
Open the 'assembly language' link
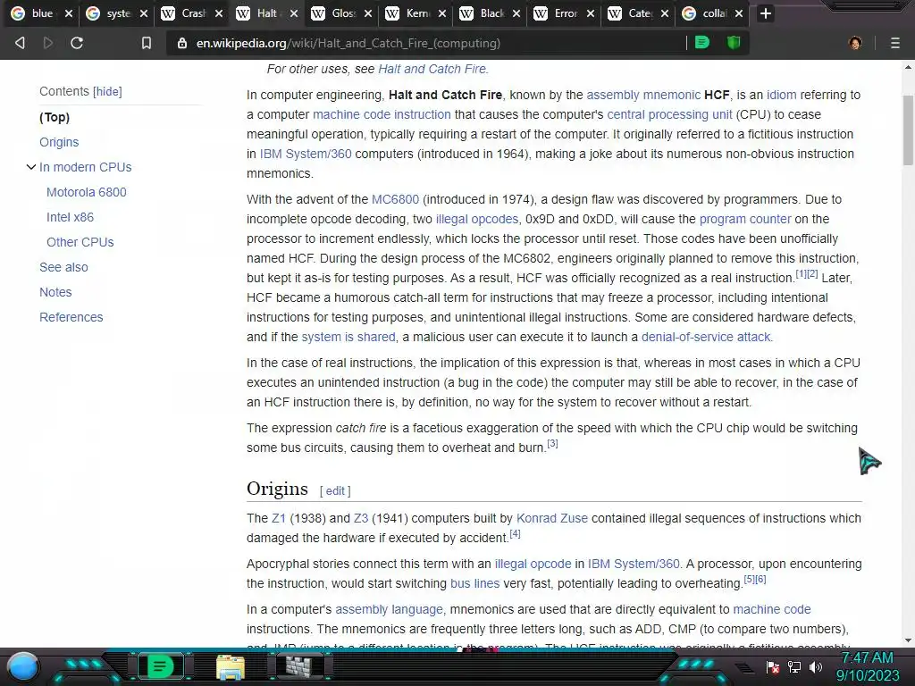click(x=390, y=609)
